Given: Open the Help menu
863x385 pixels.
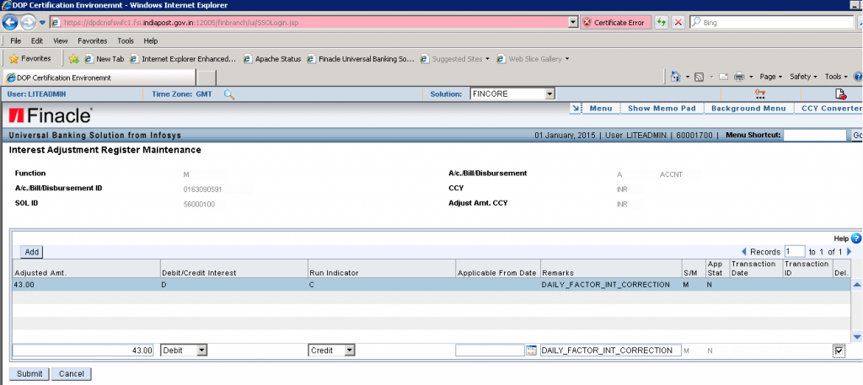Looking at the screenshot, I should click(150, 40).
